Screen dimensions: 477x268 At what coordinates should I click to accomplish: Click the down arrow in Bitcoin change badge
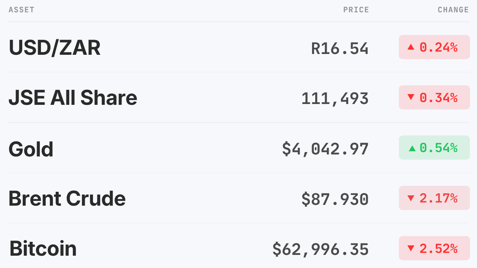[411, 248]
